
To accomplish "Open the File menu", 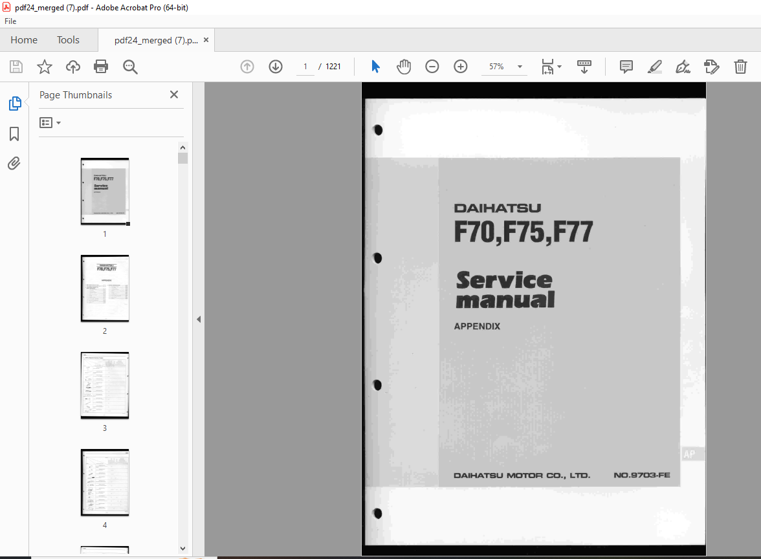I will pos(10,21).
